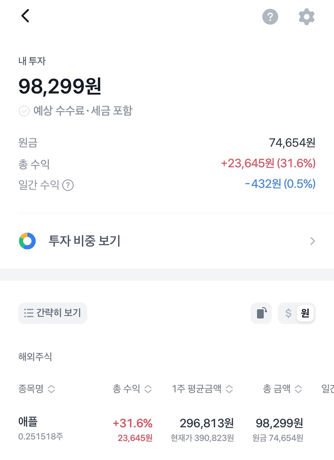Image resolution: width=334 pixels, height=460 pixels.
Task: Tap the 98,299원 total investment amount
Action: tap(60, 87)
